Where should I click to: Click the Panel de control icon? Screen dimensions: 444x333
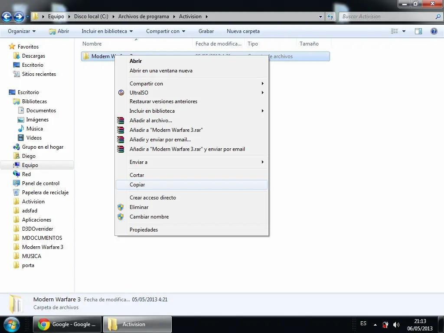pyautogui.click(x=16, y=183)
